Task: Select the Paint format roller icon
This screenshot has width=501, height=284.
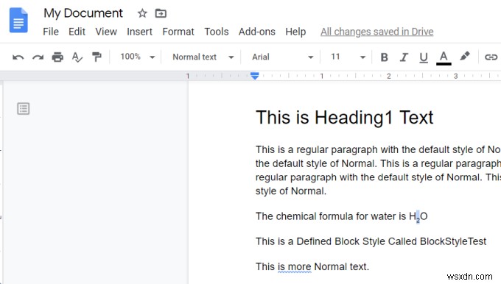Action: point(97,57)
